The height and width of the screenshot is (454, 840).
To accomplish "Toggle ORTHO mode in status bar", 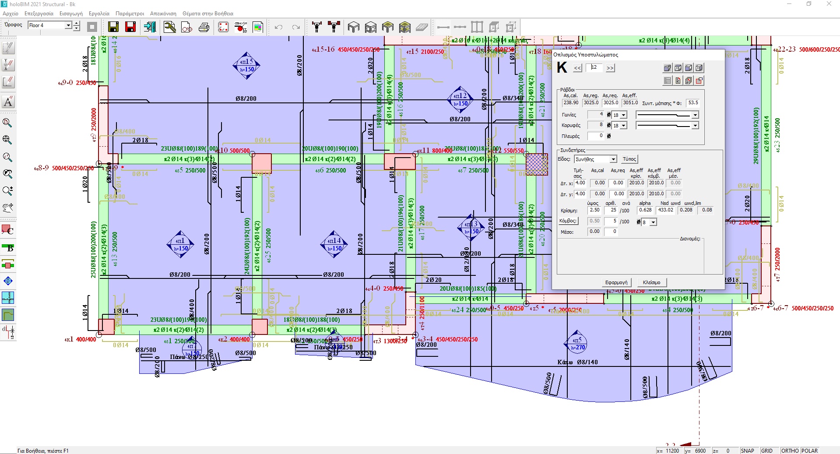I will click(x=790, y=450).
